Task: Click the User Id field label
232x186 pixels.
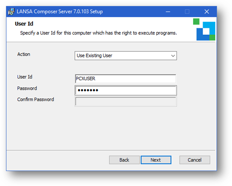Action: pos(25,77)
